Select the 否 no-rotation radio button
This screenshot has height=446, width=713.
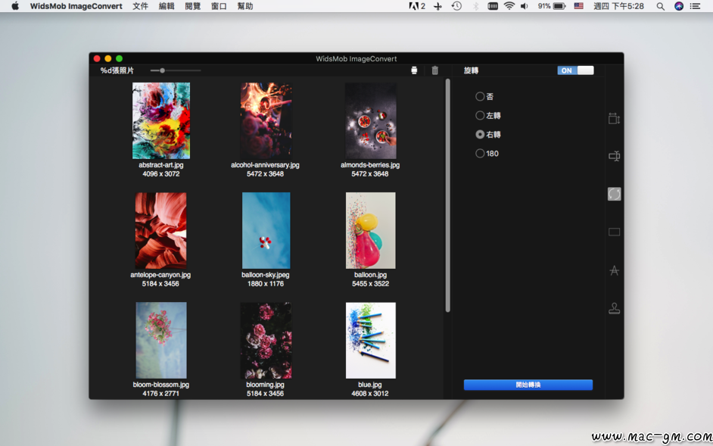[480, 96]
